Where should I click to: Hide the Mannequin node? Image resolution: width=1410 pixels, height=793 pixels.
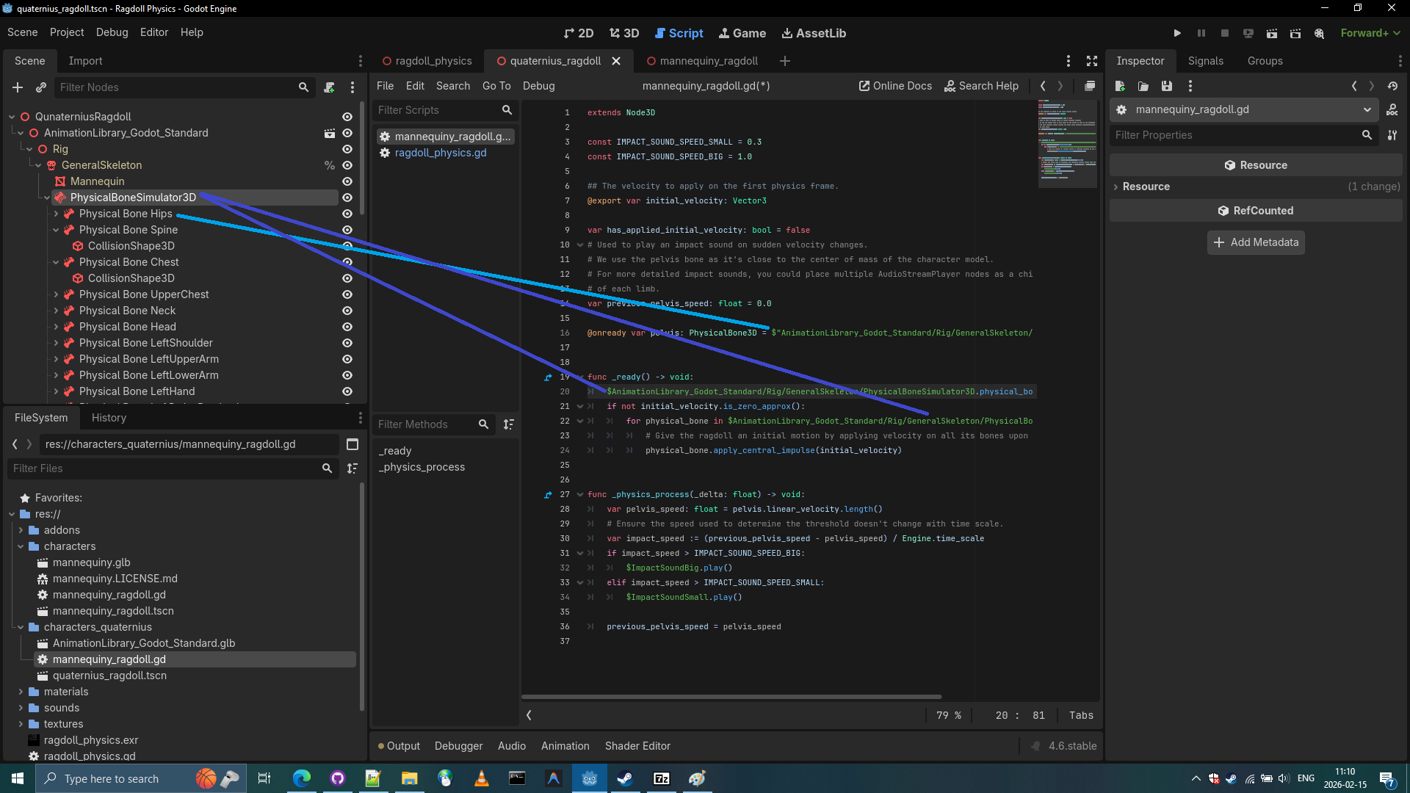pyautogui.click(x=347, y=181)
